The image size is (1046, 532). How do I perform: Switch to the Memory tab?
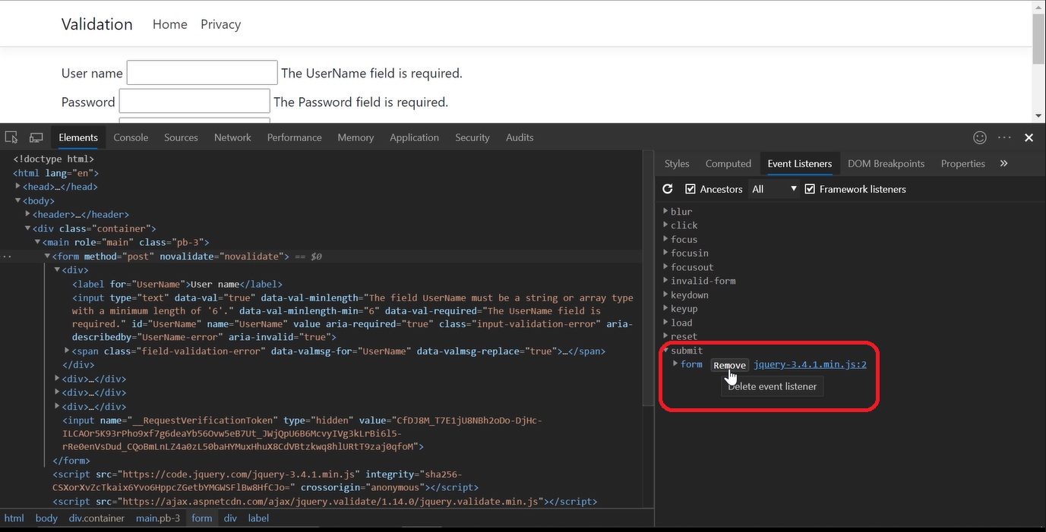coord(356,137)
